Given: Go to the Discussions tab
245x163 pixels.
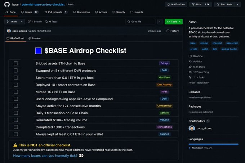Looking at the screenshot, I should [81, 12].
